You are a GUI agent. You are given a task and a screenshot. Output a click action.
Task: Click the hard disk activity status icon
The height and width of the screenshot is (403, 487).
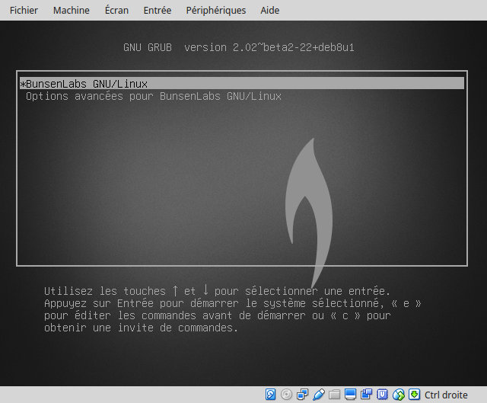pos(271,395)
